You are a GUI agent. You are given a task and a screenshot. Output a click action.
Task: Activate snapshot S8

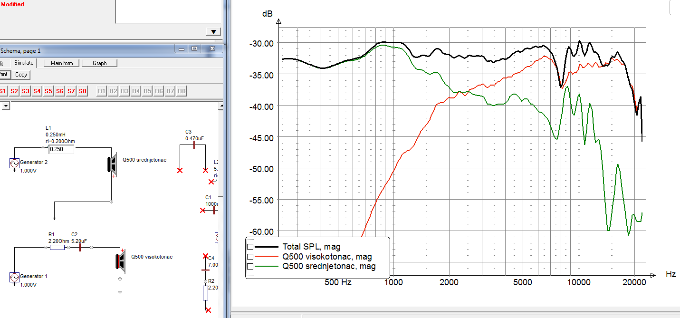pos(83,91)
